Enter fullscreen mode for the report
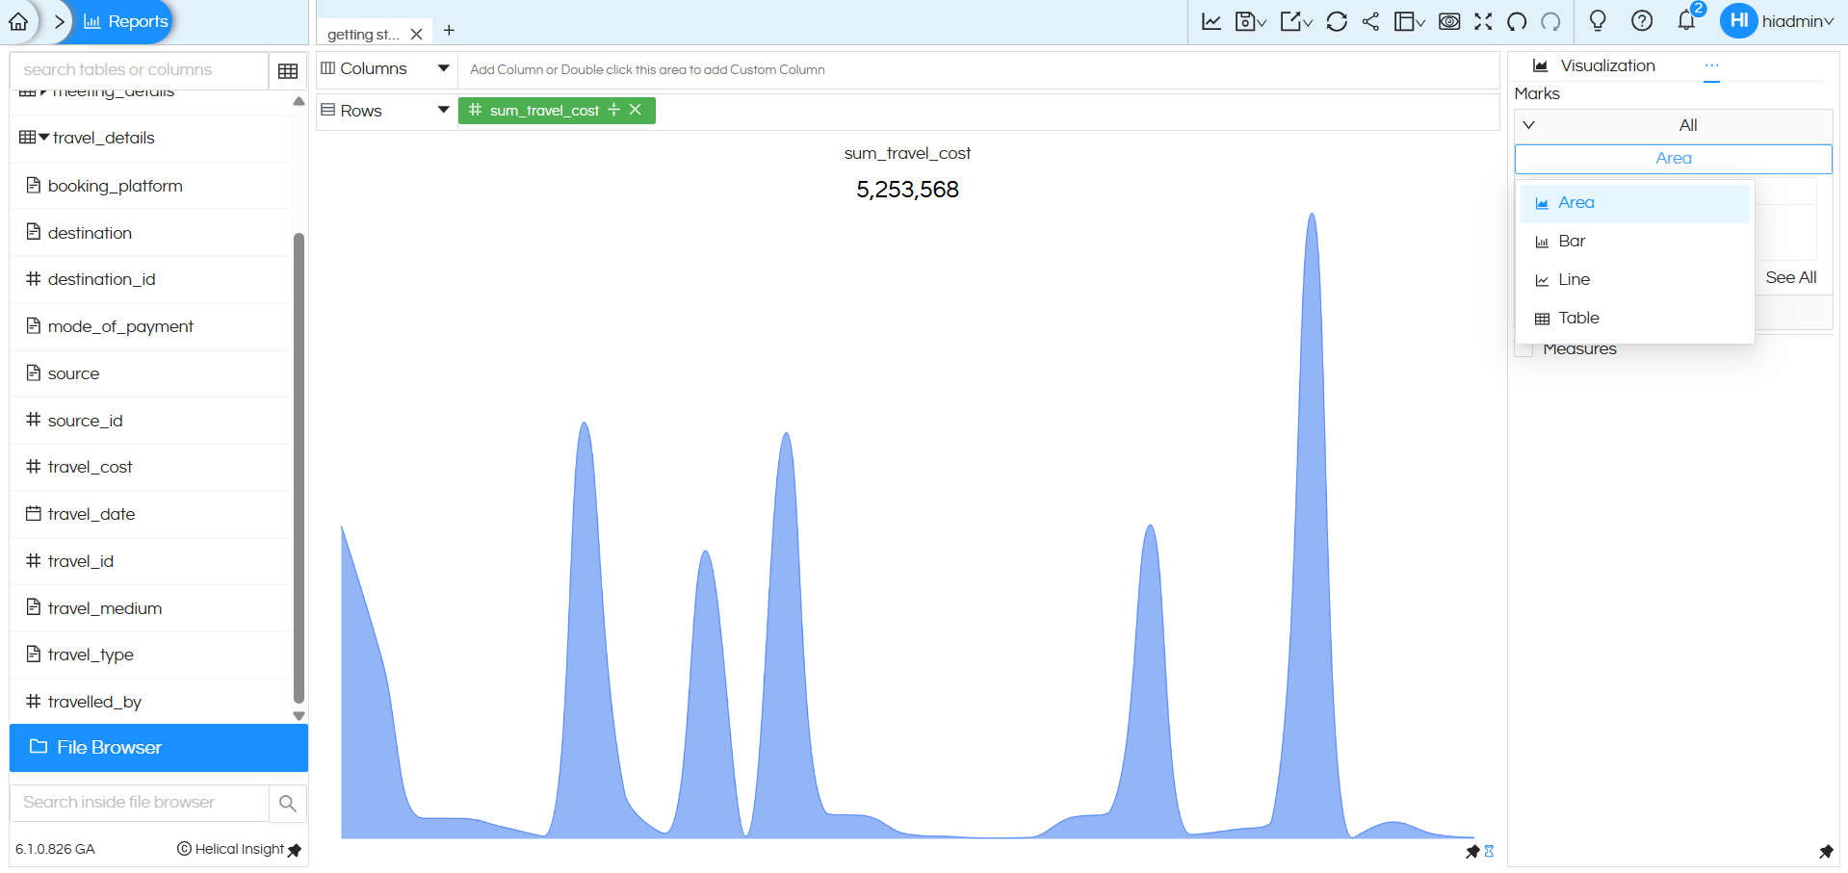 point(1483,20)
